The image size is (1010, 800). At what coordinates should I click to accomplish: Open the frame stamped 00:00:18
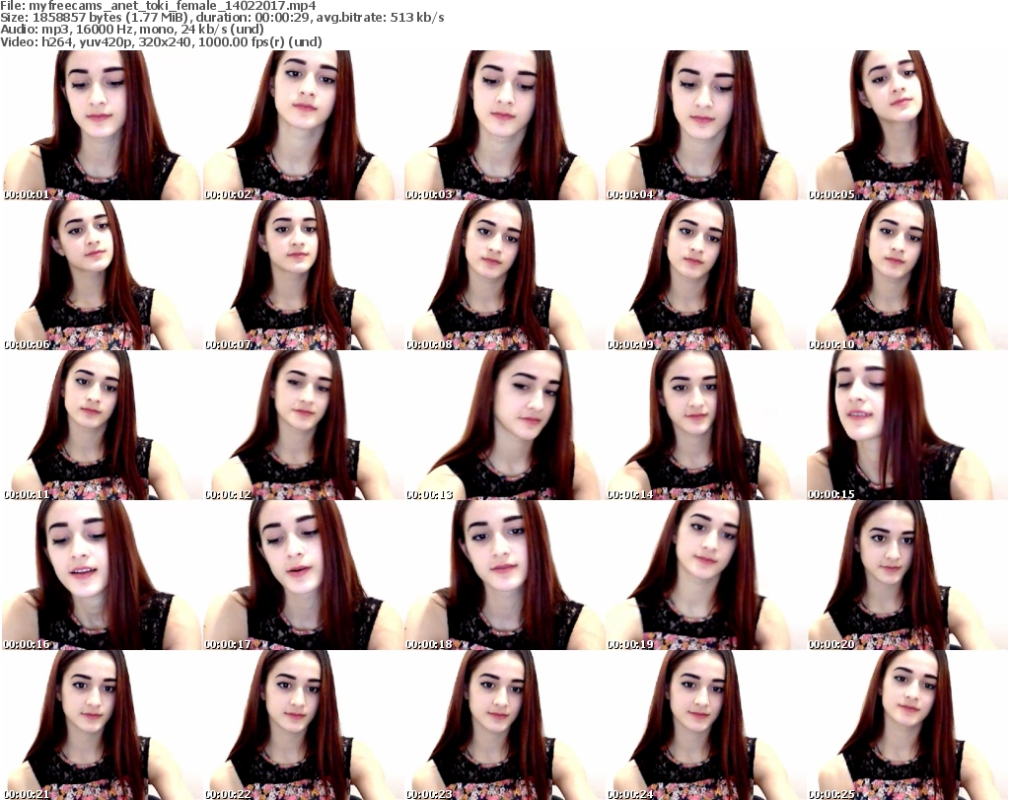pos(504,575)
